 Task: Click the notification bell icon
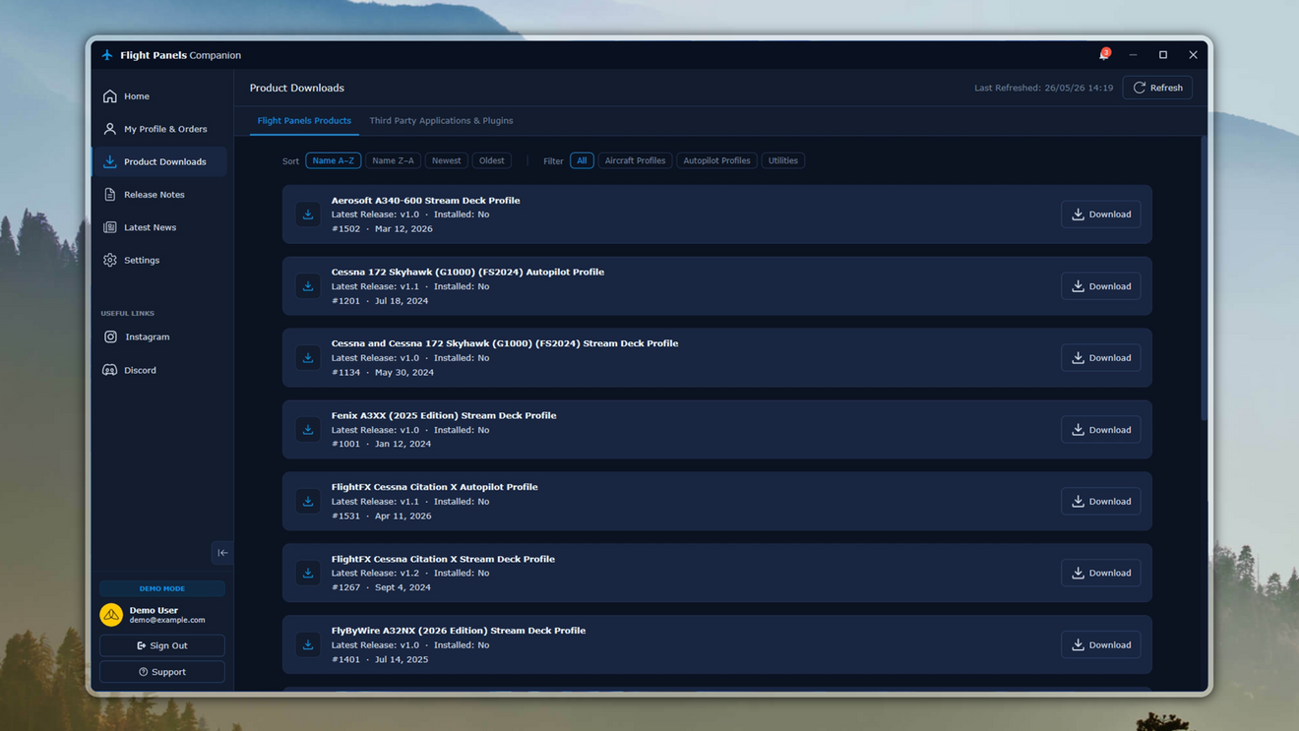point(1104,55)
